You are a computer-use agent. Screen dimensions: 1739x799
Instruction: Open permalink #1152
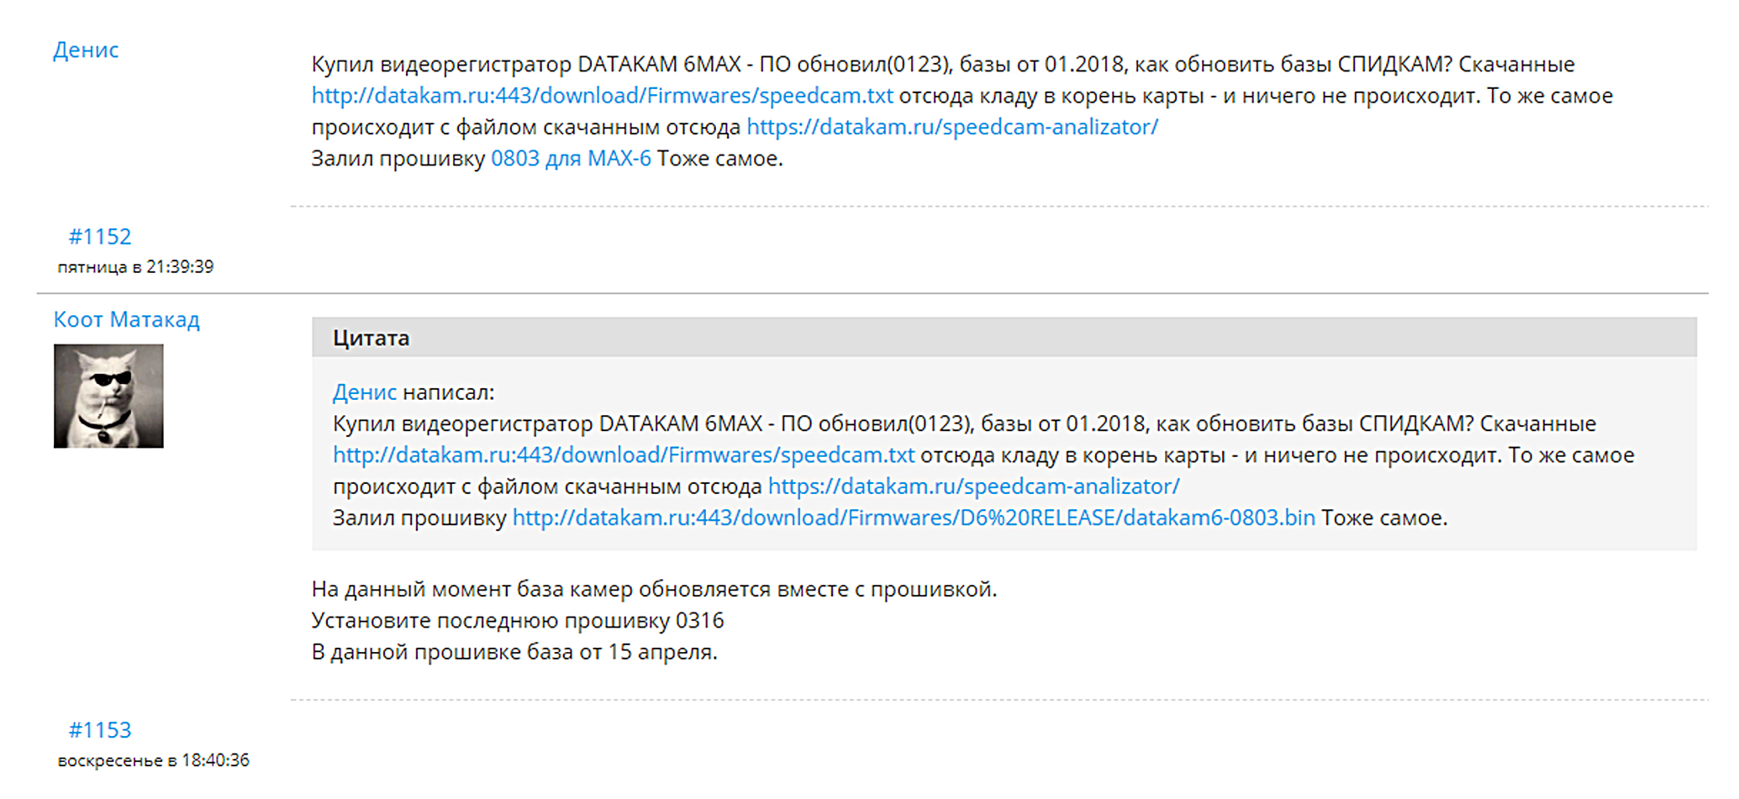(100, 237)
